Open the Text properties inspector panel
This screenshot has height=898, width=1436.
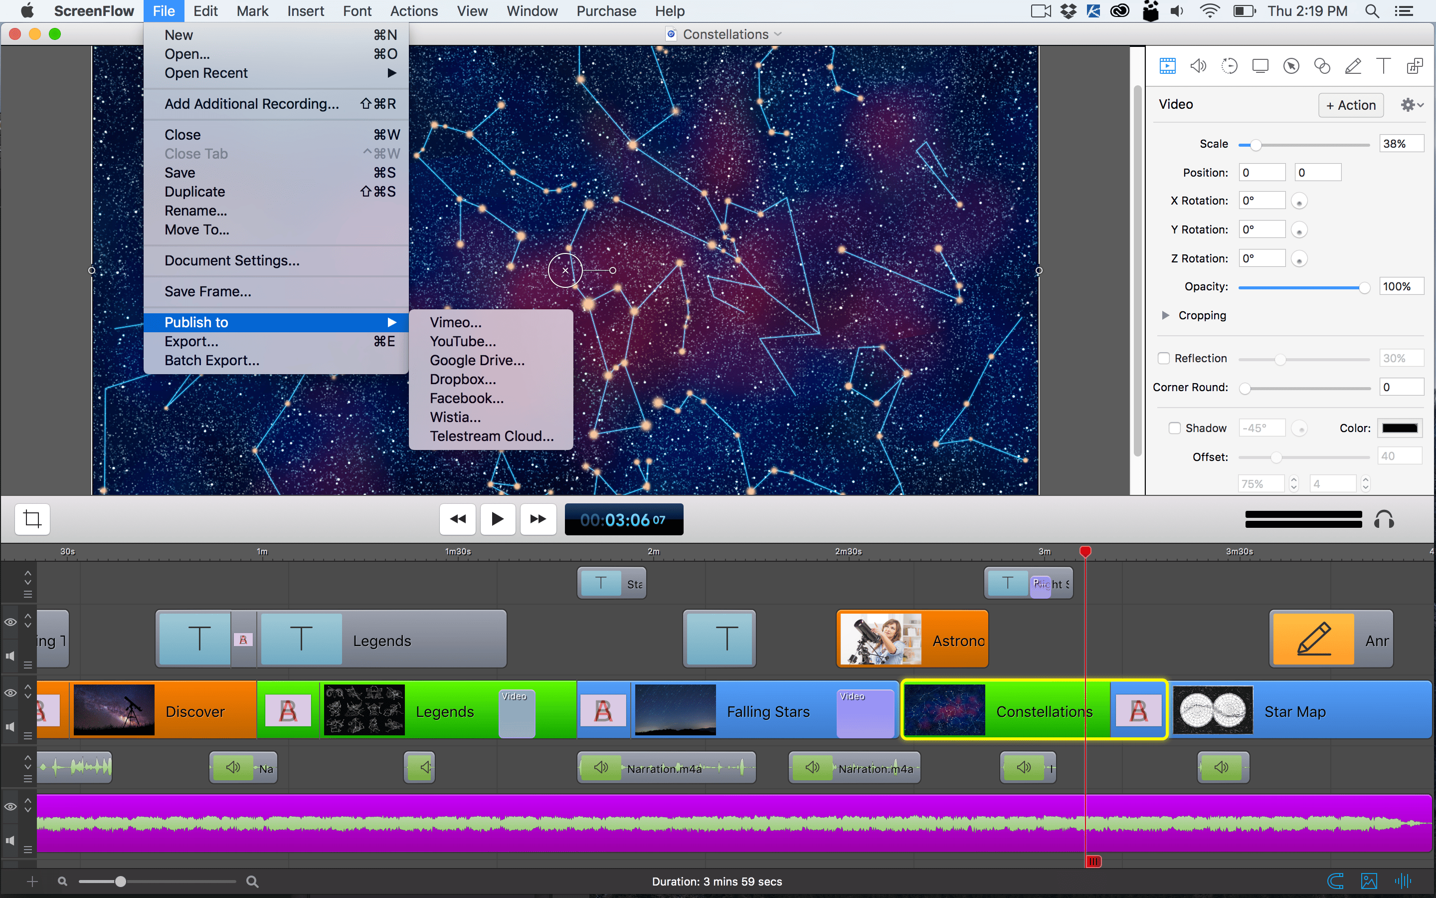coord(1384,65)
